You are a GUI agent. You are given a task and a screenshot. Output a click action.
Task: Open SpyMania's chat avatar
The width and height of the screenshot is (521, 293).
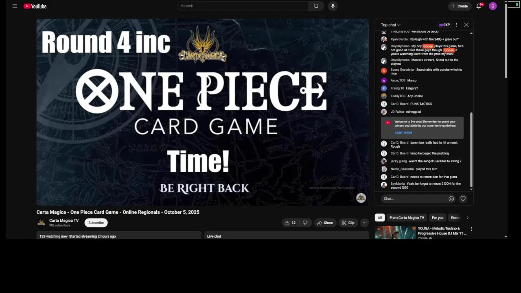pyautogui.click(x=384, y=185)
